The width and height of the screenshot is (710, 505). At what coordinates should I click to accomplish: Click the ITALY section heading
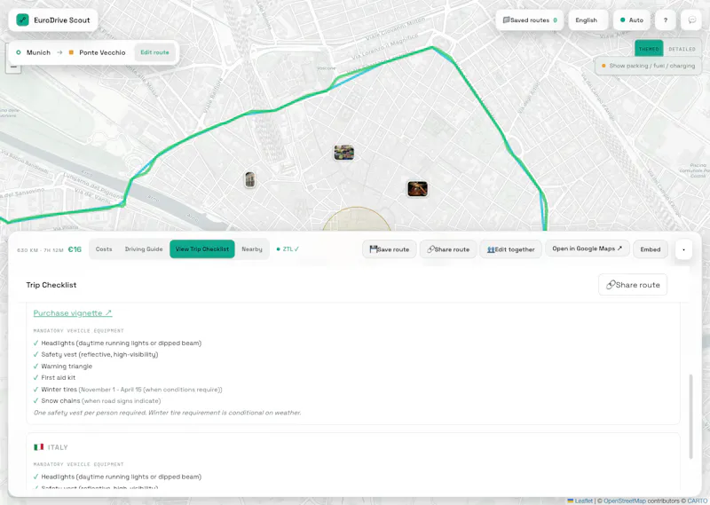[x=58, y=447]
